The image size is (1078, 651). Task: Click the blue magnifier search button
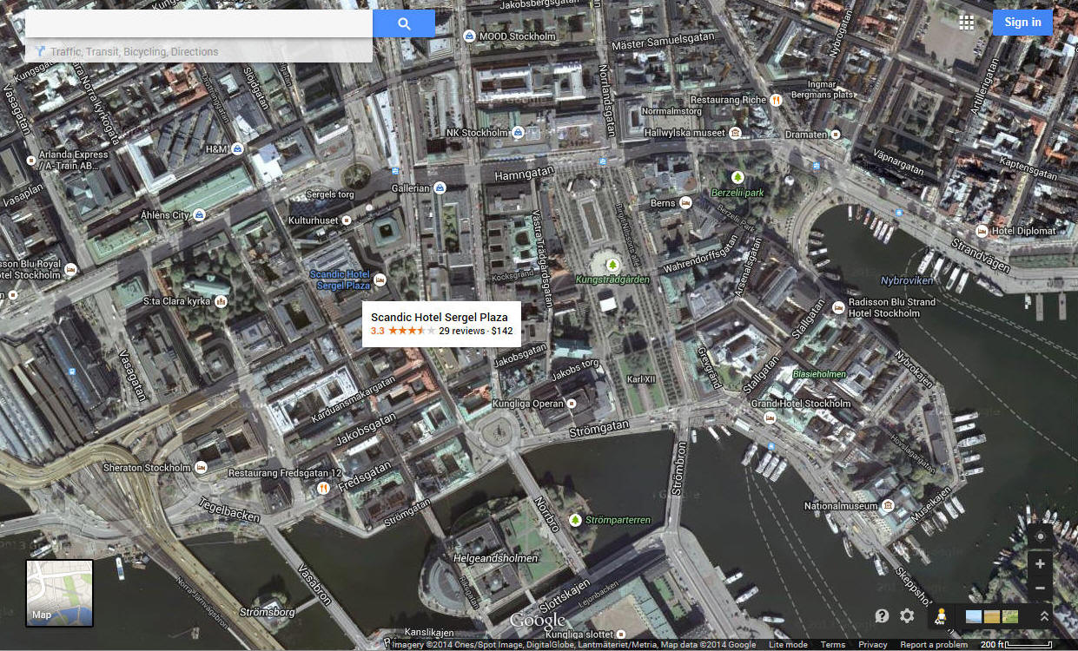tap(404, 24)
